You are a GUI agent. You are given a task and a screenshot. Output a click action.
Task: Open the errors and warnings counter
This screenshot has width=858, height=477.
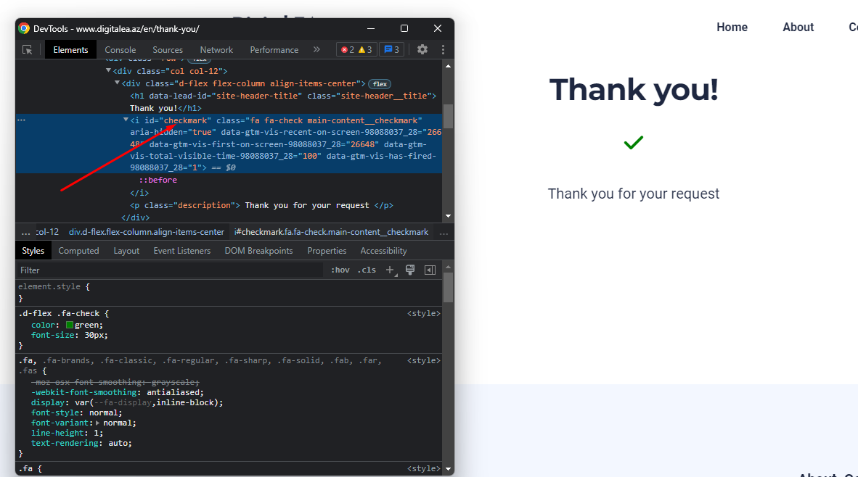pyautogui.click(x=356, y=50)
